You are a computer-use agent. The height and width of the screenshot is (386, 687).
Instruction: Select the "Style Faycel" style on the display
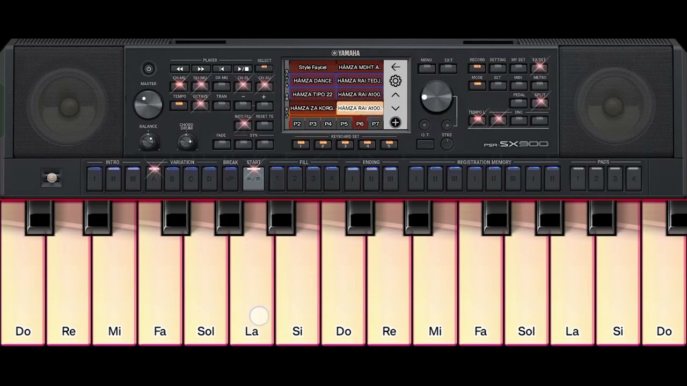(312, 68)
